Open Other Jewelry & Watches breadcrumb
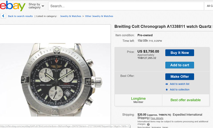 coord(99,16)
